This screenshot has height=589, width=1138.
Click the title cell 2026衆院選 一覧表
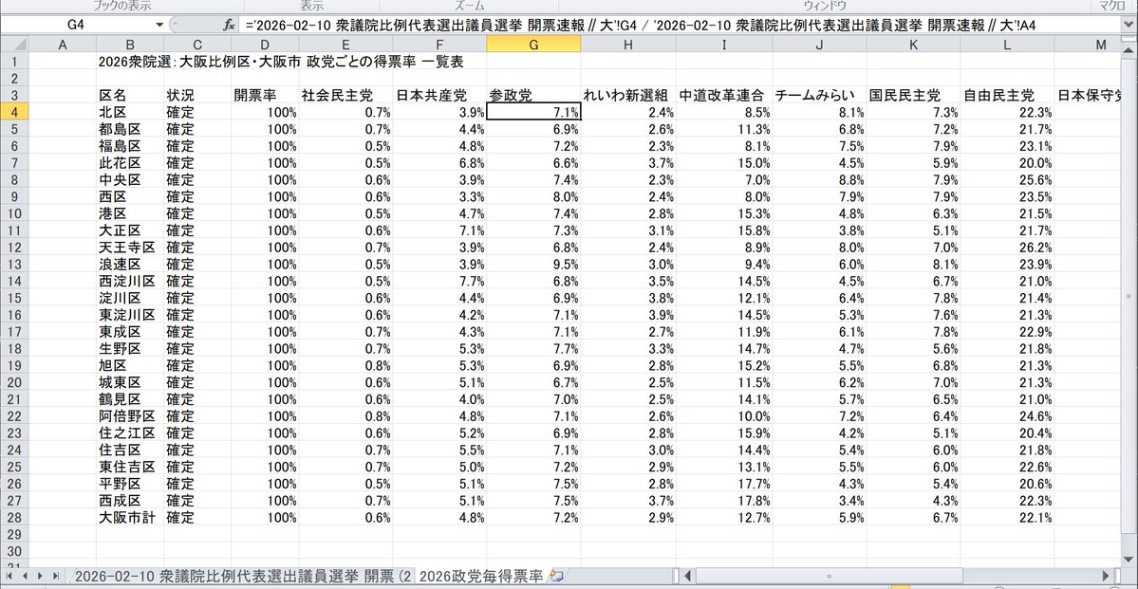(281, 62)
